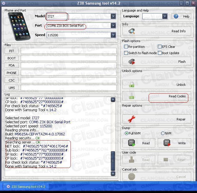
Task: Click the PDA file button
Action: coord(12,65)
